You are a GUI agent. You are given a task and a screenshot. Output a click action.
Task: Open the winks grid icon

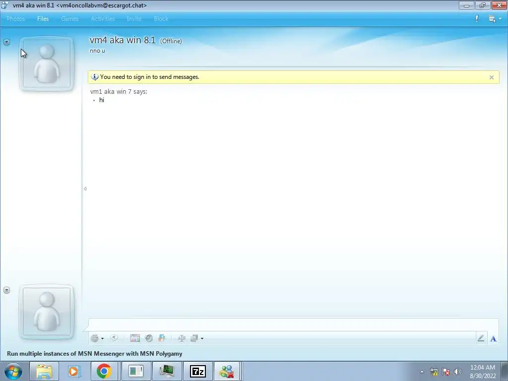point(135,338)
